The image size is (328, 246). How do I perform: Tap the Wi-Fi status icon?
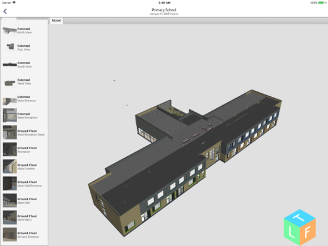14,3
